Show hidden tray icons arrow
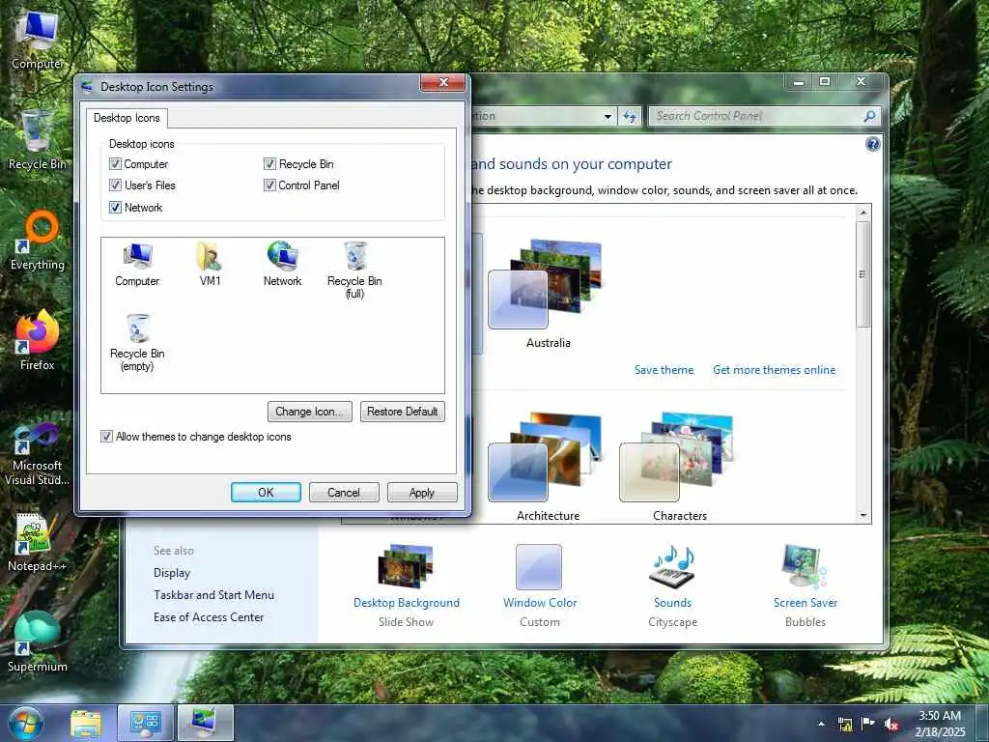The height and width of the screenshot is (742, 989). click(821, 725)
